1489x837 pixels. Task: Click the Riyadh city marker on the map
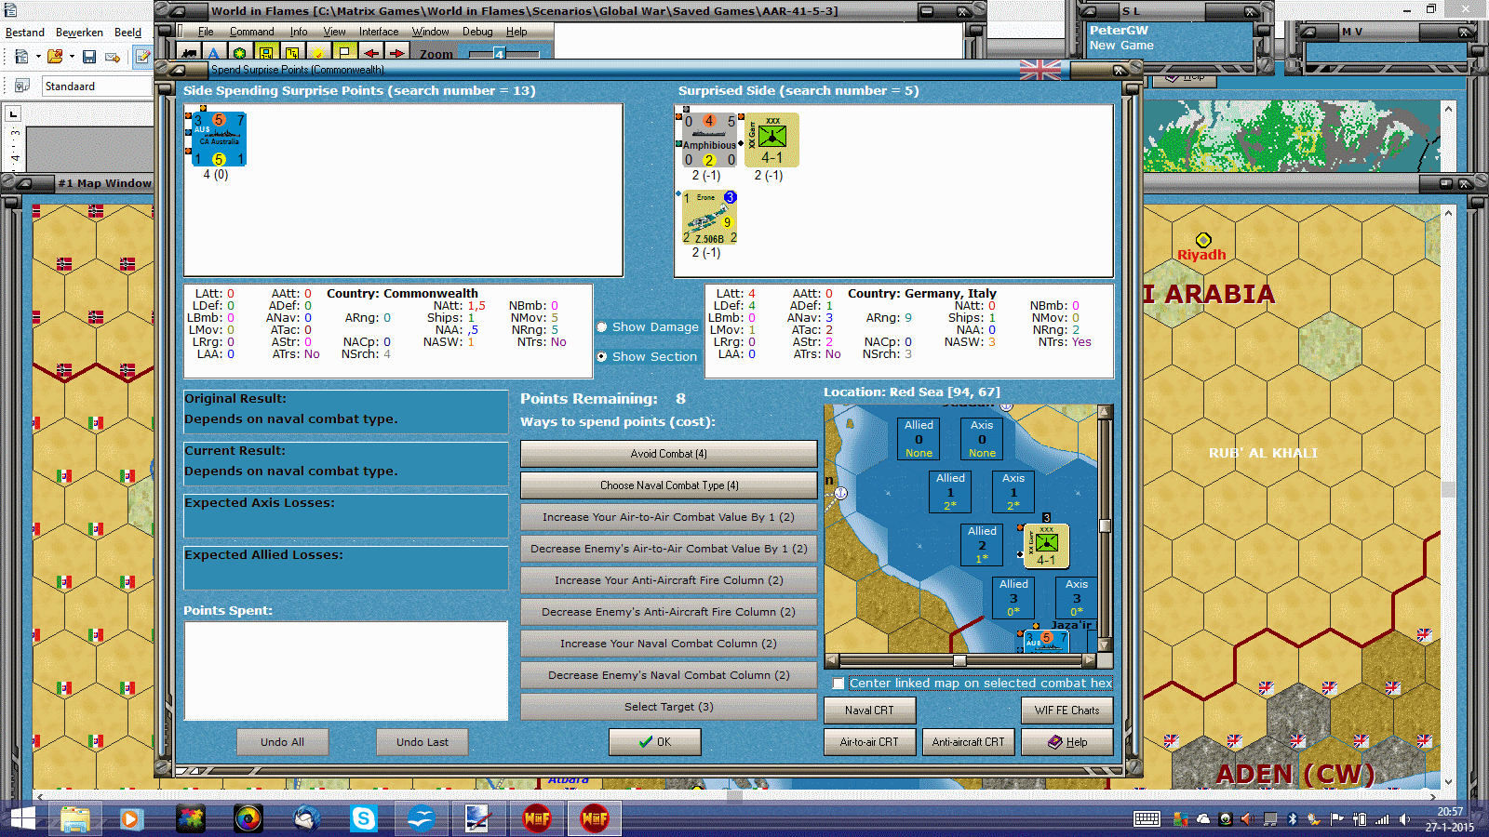point(1203,240)
